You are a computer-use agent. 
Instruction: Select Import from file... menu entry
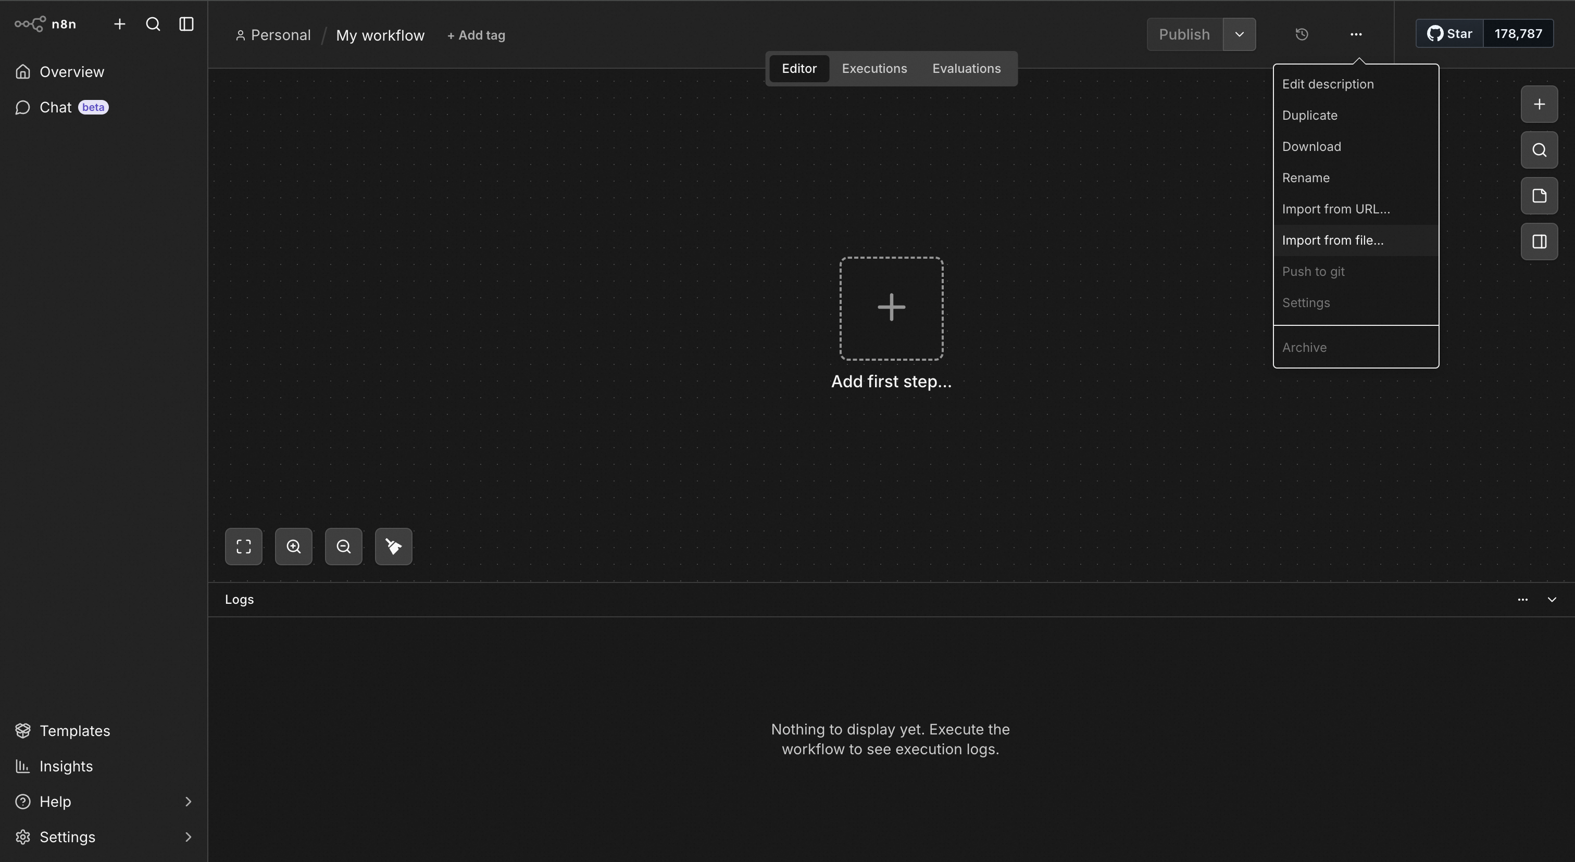click(x=1332, y=240)
